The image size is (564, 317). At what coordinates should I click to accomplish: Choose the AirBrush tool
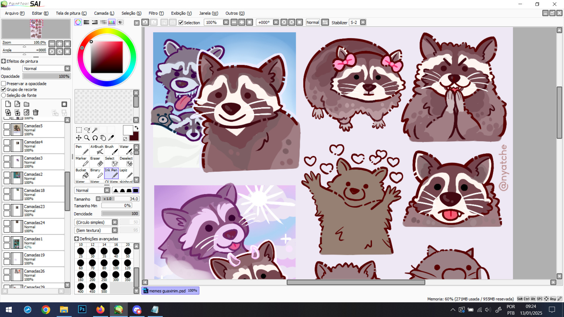pos(97,149)
